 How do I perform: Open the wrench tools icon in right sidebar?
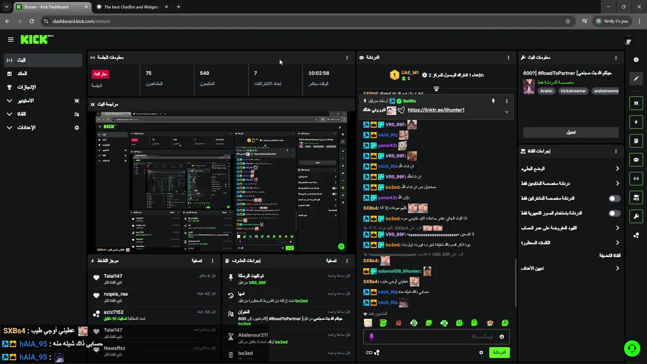pos(636,216)
